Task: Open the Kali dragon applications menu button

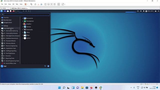Action: point(1,11)
